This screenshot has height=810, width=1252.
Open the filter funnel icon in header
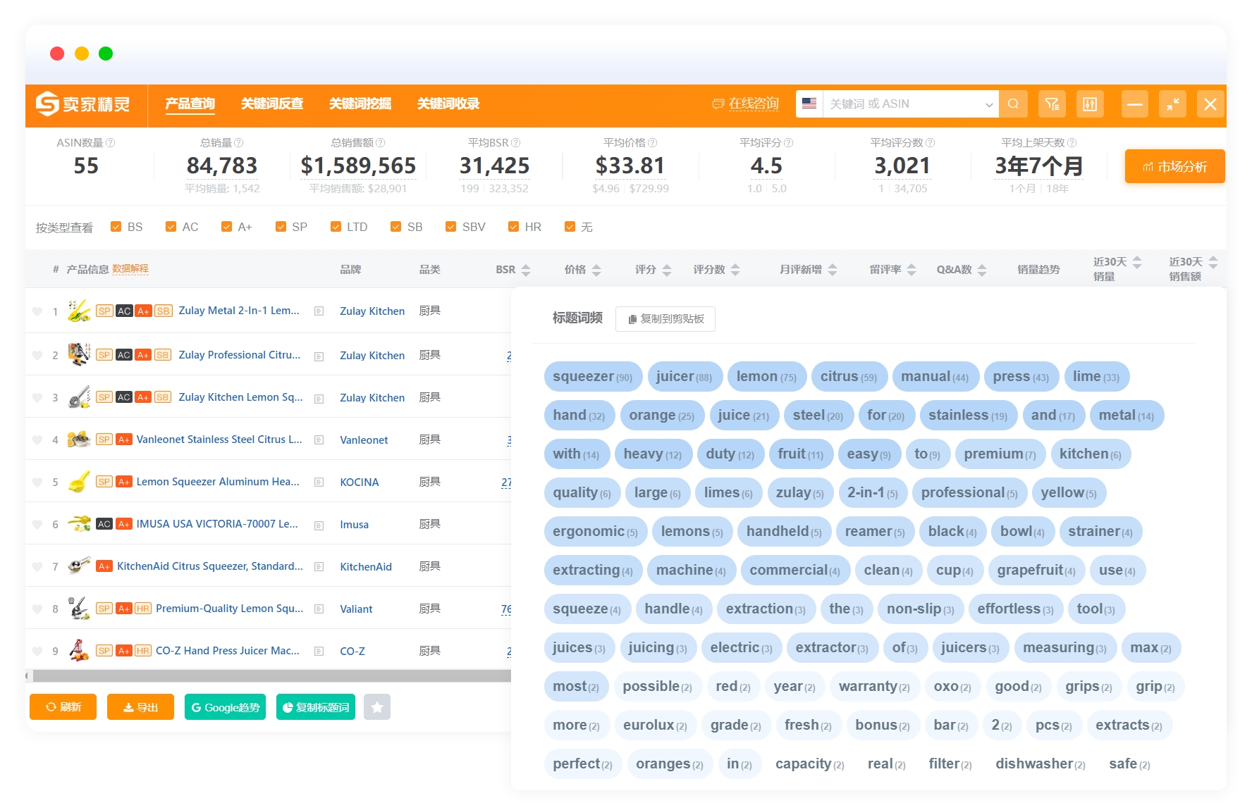pyautogui.click(x=1052, y=104)
